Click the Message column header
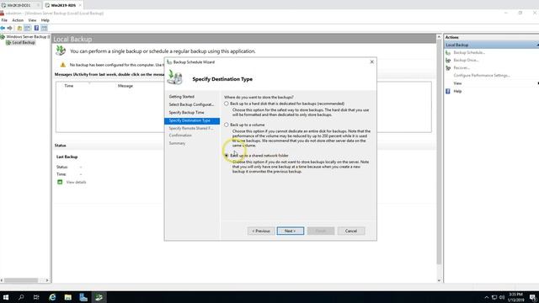This screenshot has height=303, width=539. (x=125, y=86)
